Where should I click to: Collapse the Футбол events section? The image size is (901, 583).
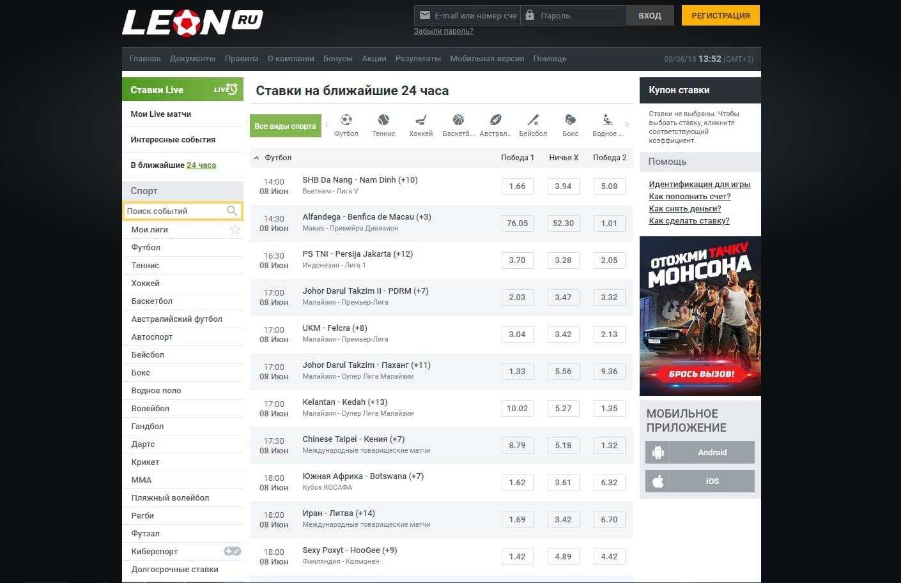256,158
